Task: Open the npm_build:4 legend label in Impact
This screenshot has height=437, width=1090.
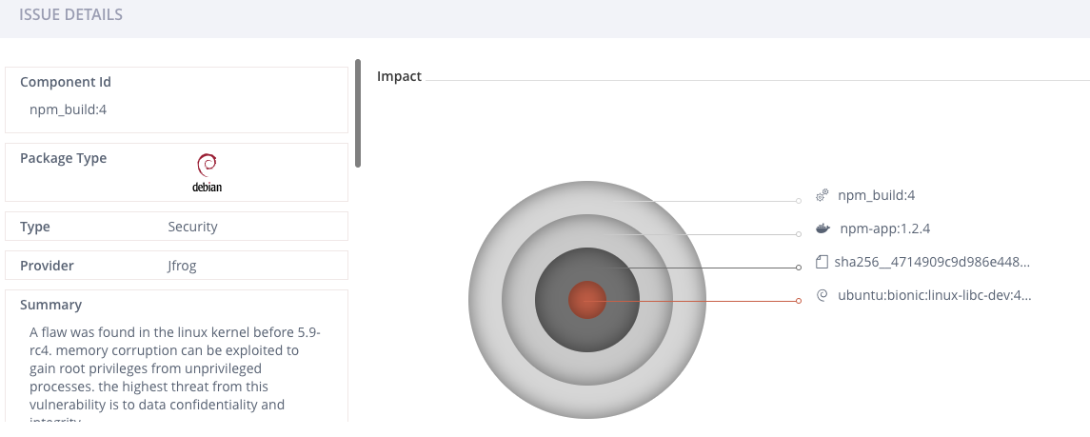Action: [876, 196]
